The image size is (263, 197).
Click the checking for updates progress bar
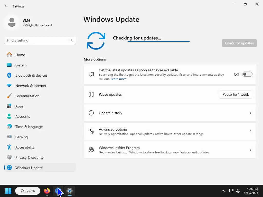pos(159,42)
